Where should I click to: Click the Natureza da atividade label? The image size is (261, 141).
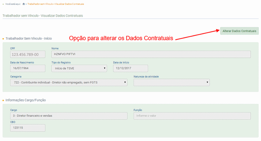146,77
